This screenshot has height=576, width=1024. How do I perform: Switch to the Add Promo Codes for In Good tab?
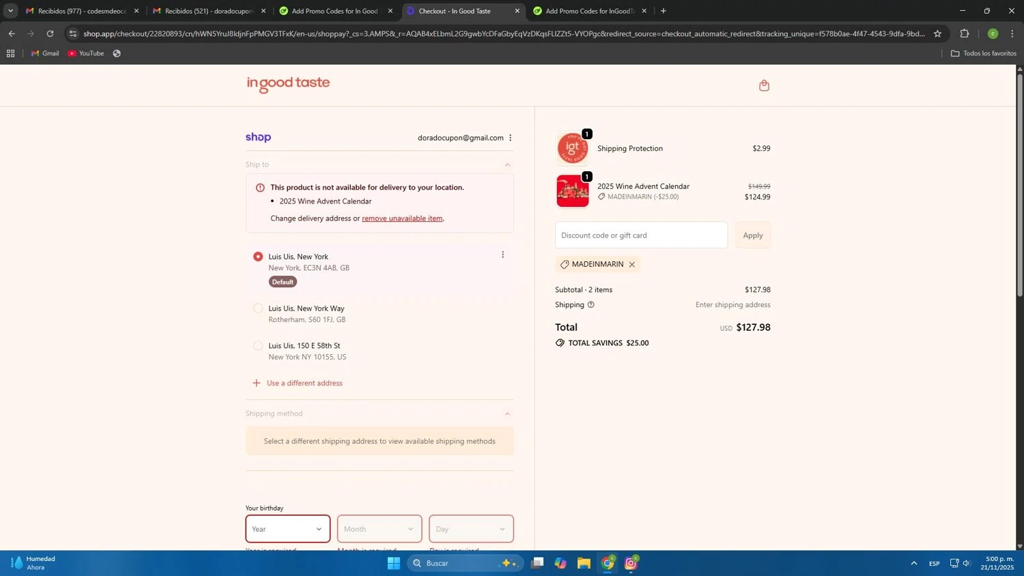[335, 11]
